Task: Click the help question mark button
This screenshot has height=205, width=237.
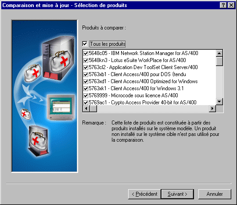Action: (x=223, y=5)
